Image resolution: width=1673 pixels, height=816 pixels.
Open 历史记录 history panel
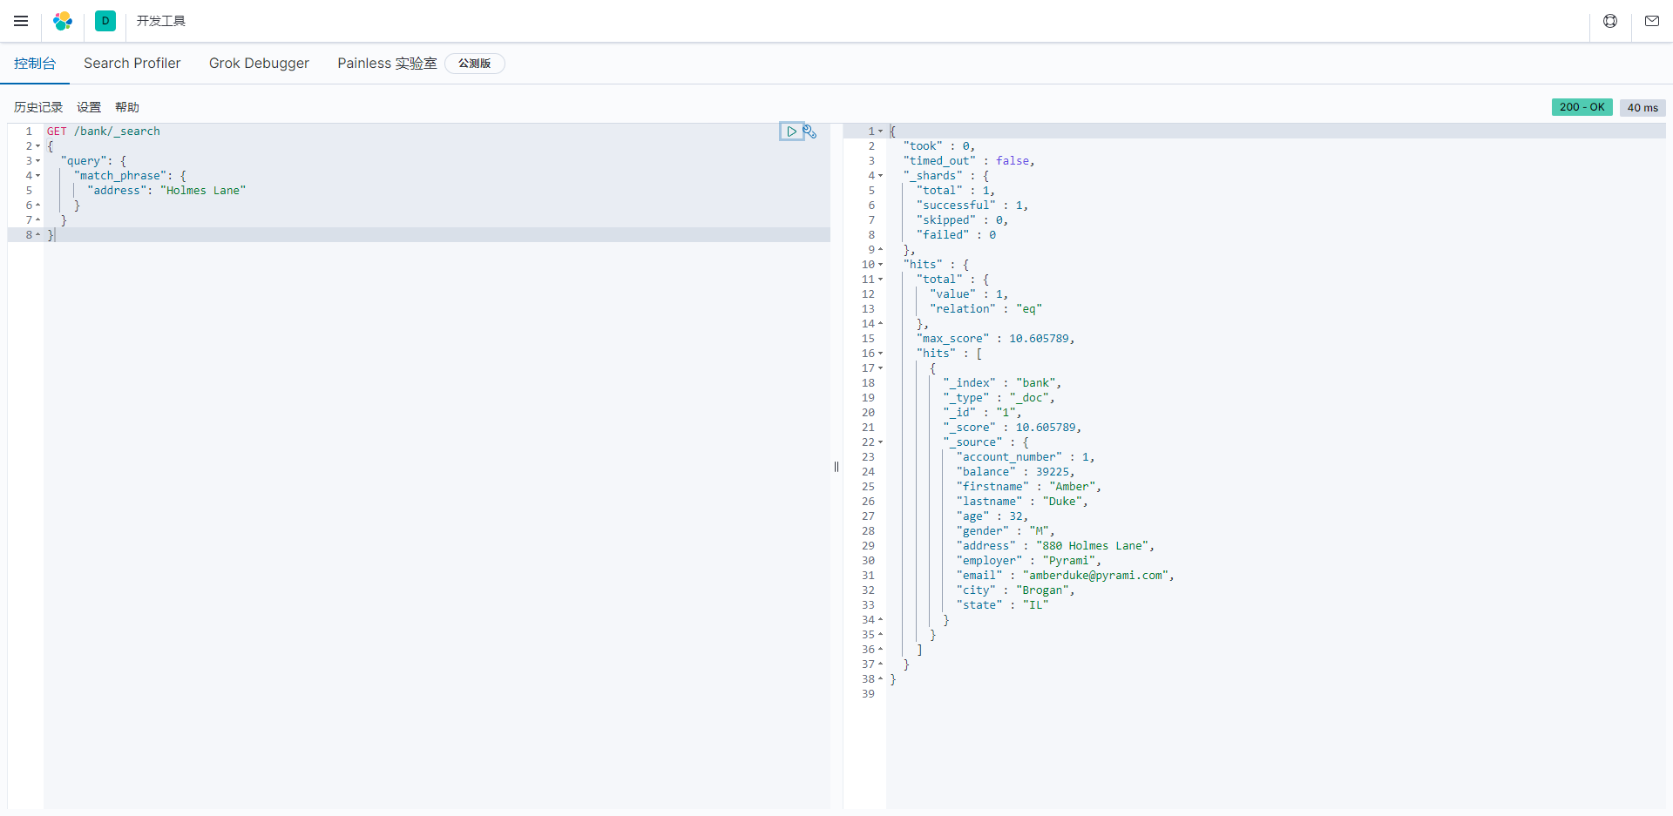tap(38, 107)
